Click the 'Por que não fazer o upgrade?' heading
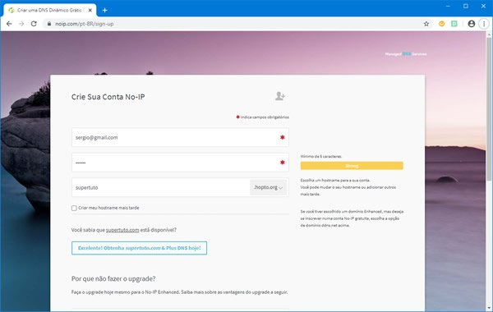The width and height of the screenshot is (493, 312). click(113, 278)
